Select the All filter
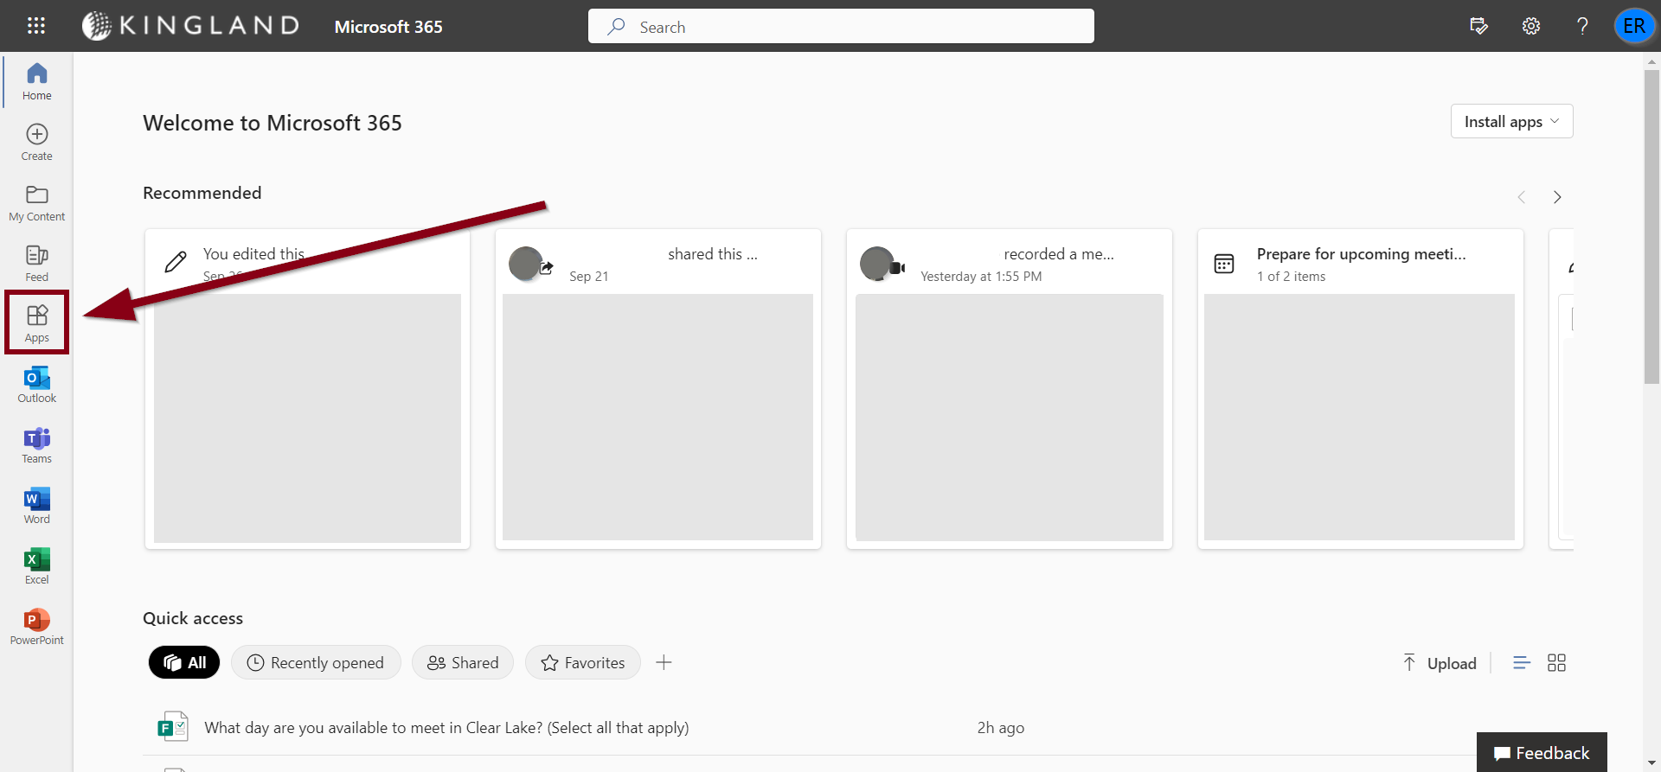1661x772 pixels. 184,663
